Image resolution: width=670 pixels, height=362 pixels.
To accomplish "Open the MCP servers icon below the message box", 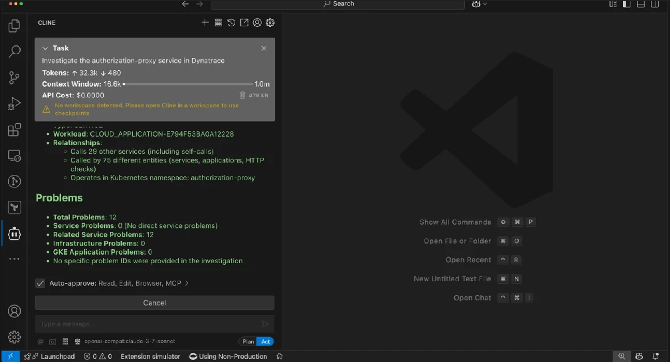I will coord(65,341).
